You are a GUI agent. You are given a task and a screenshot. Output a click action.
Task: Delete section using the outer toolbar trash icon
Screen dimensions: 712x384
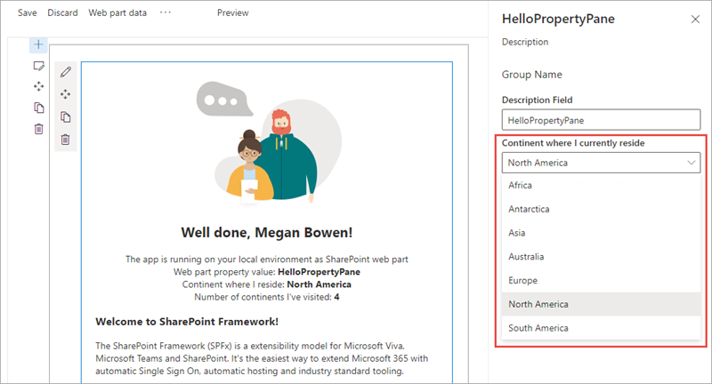pyautogui.click(x=38, y=129)
